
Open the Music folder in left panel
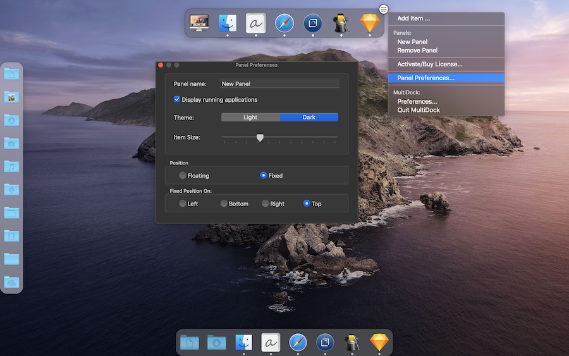pyautogui.click(x=11, y=166)
